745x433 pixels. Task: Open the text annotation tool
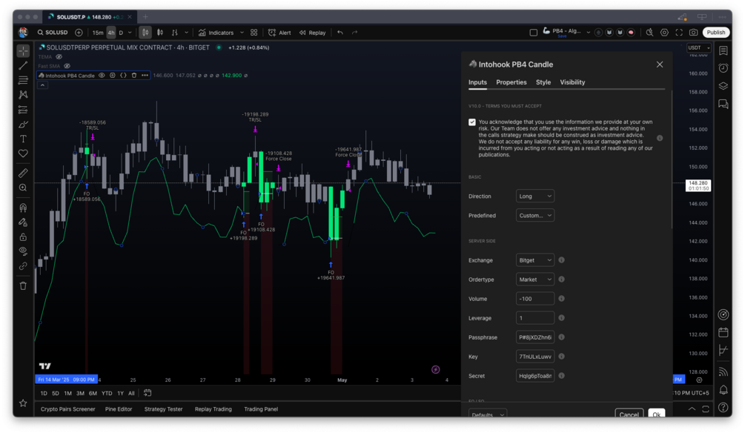click(x=23, y=139)
